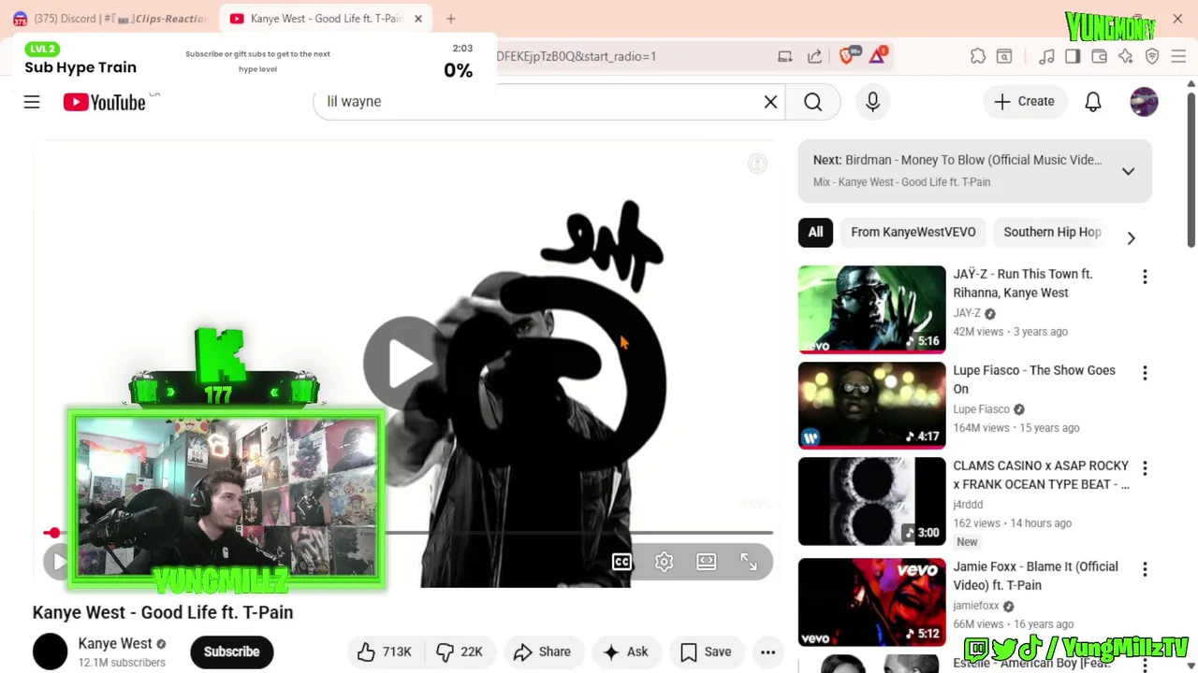Toggle the browser sidebar panel
The width and height of the screenshot is (1198, 673).
pos(1073,56)
